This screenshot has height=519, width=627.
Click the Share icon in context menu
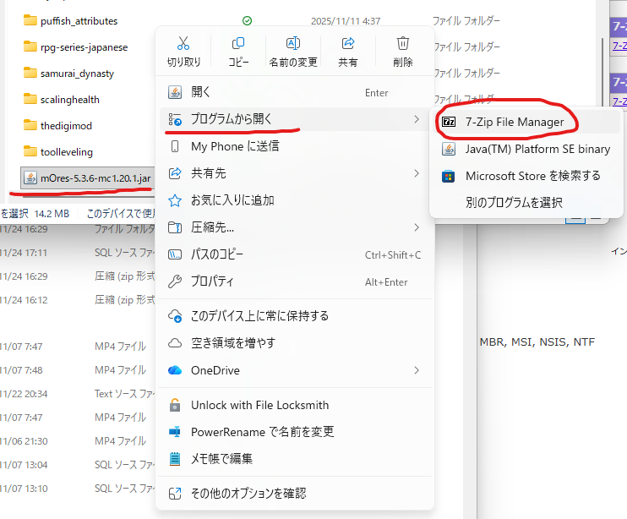coord(347,43)
